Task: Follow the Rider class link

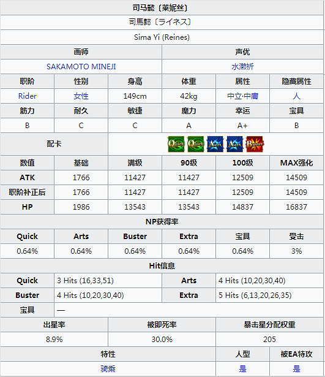Action: 28,96
